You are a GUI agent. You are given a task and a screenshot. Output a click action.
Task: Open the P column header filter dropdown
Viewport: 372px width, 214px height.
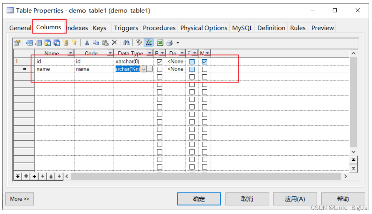(162, 53)
